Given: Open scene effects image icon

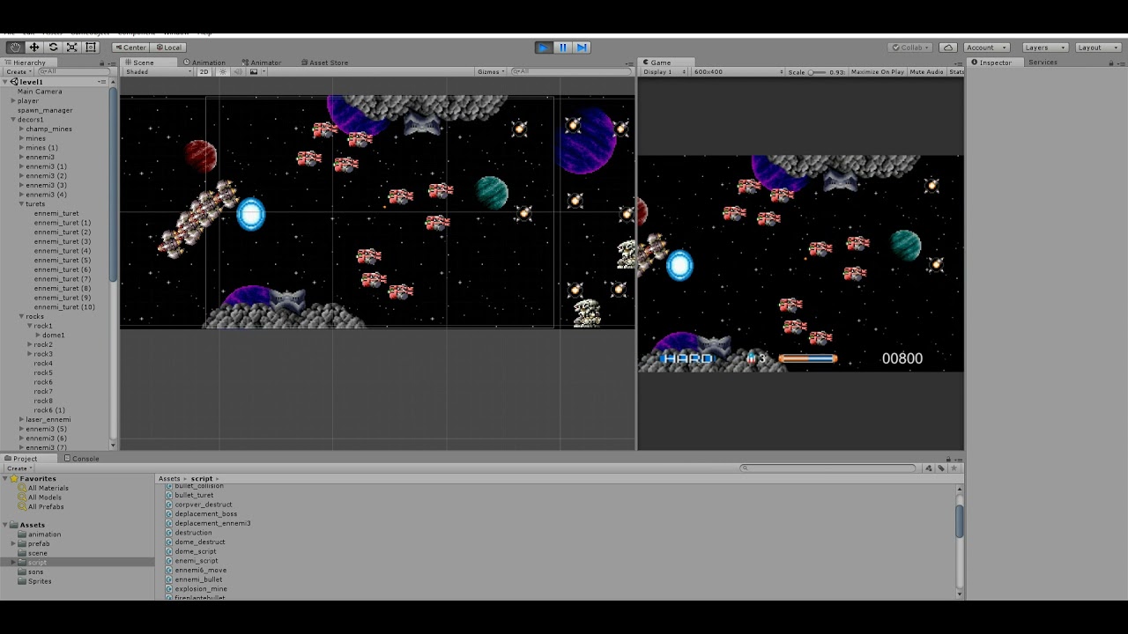Looking at the screenshot, I should click(254, 72).
